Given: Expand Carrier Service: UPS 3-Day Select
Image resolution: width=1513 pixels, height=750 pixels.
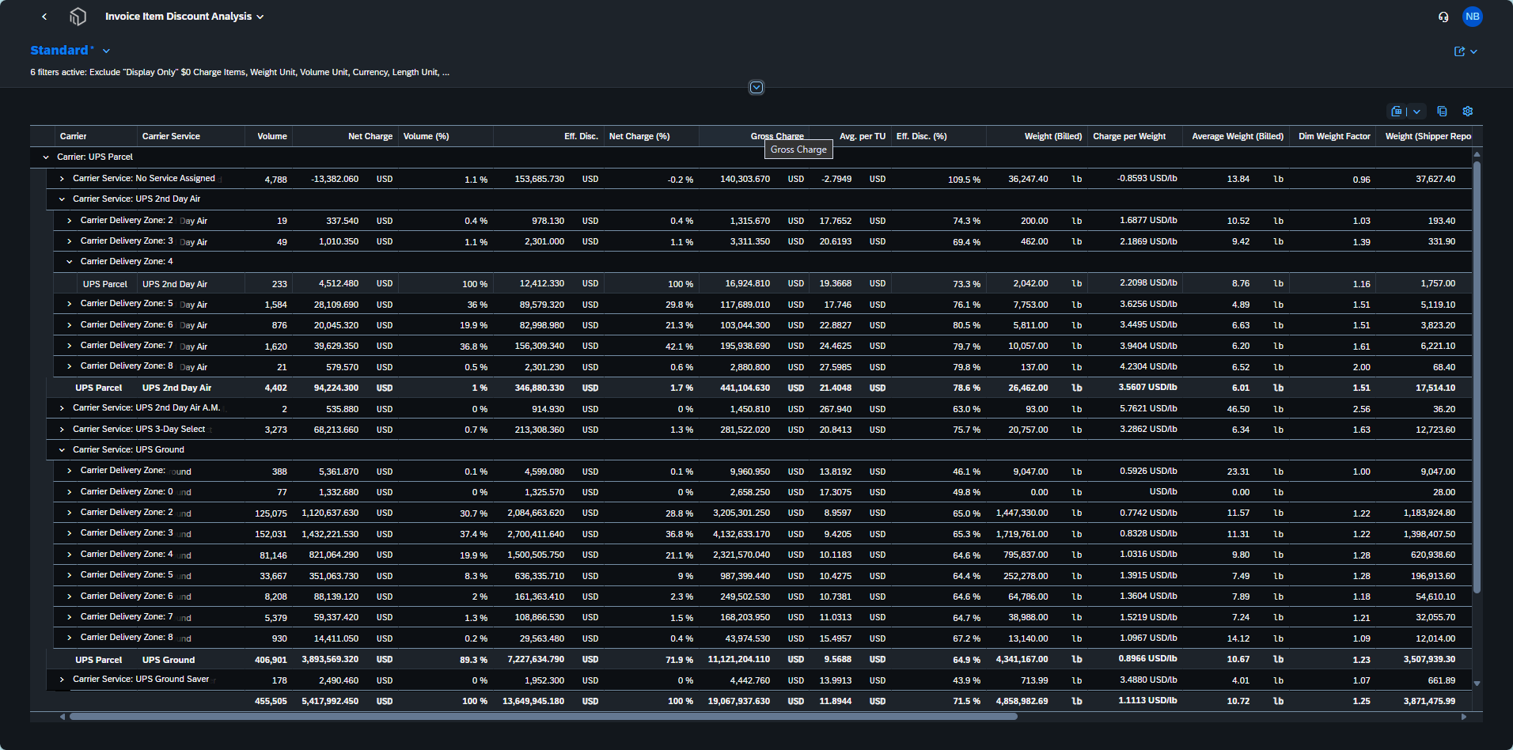Looking at the screenshot, I should coord(62,430).
